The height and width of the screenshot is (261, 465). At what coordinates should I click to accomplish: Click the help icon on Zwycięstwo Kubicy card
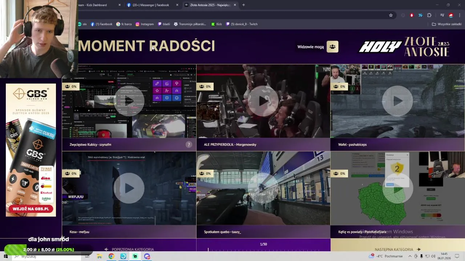tap(189, 145)
